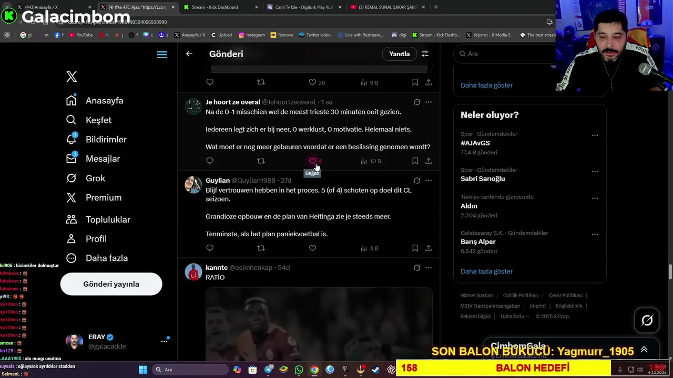This screenshot has width=673, height=378.
Task: Open Topluluklar in the sidebar
Action: (98, 219)
